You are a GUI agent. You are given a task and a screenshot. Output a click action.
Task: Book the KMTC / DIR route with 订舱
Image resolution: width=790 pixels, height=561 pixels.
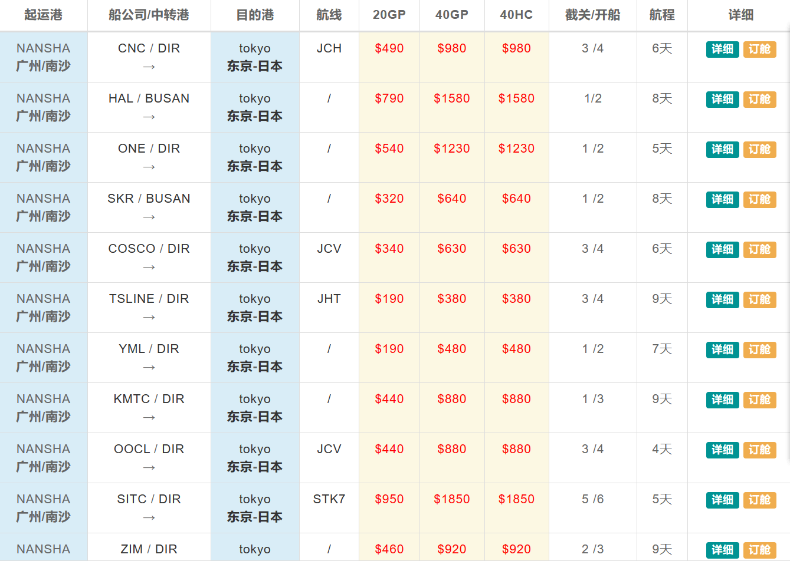tap(760, 400)
